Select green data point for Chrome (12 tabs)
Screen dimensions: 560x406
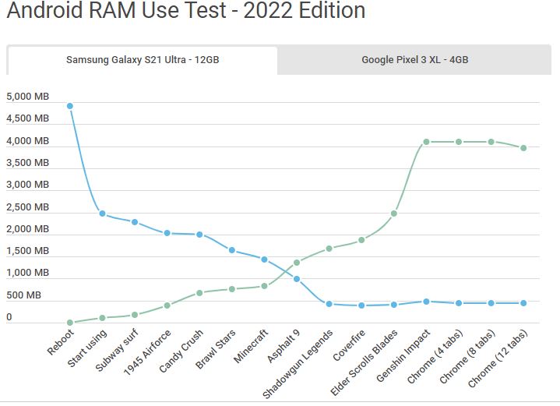(523, 148)
